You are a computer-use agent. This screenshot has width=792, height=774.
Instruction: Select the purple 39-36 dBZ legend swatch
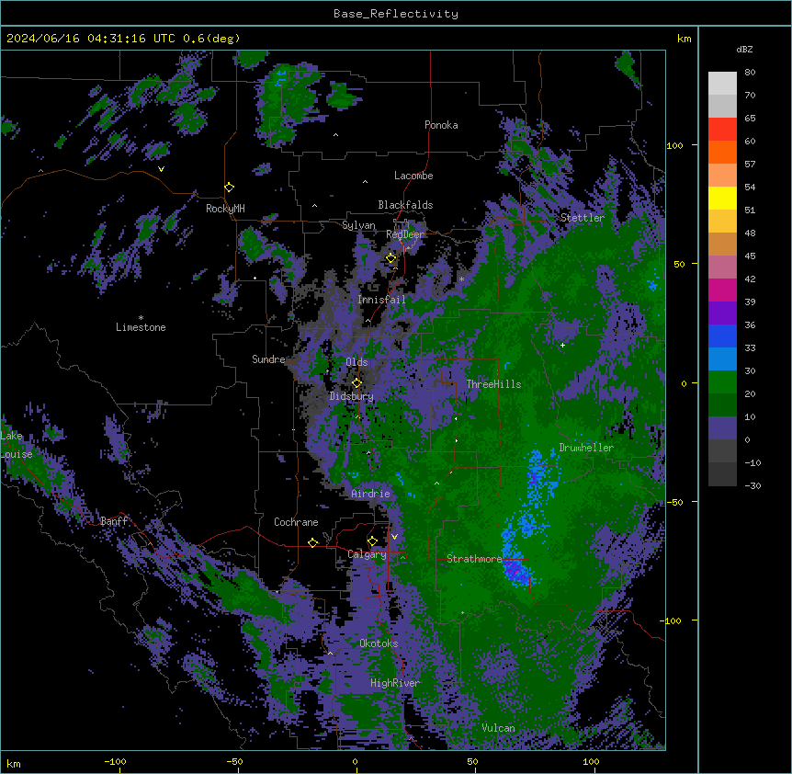(x=722, y=313)
